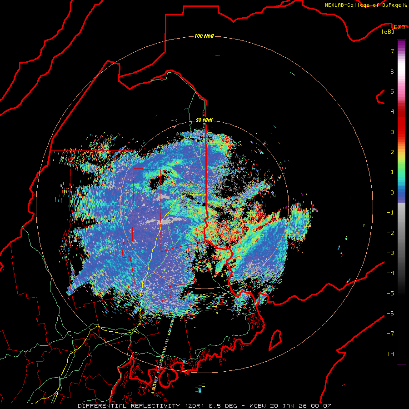Click the 4 value on the dB scale
This screenshot has width=409, height=409.
[x=392, y=112]
